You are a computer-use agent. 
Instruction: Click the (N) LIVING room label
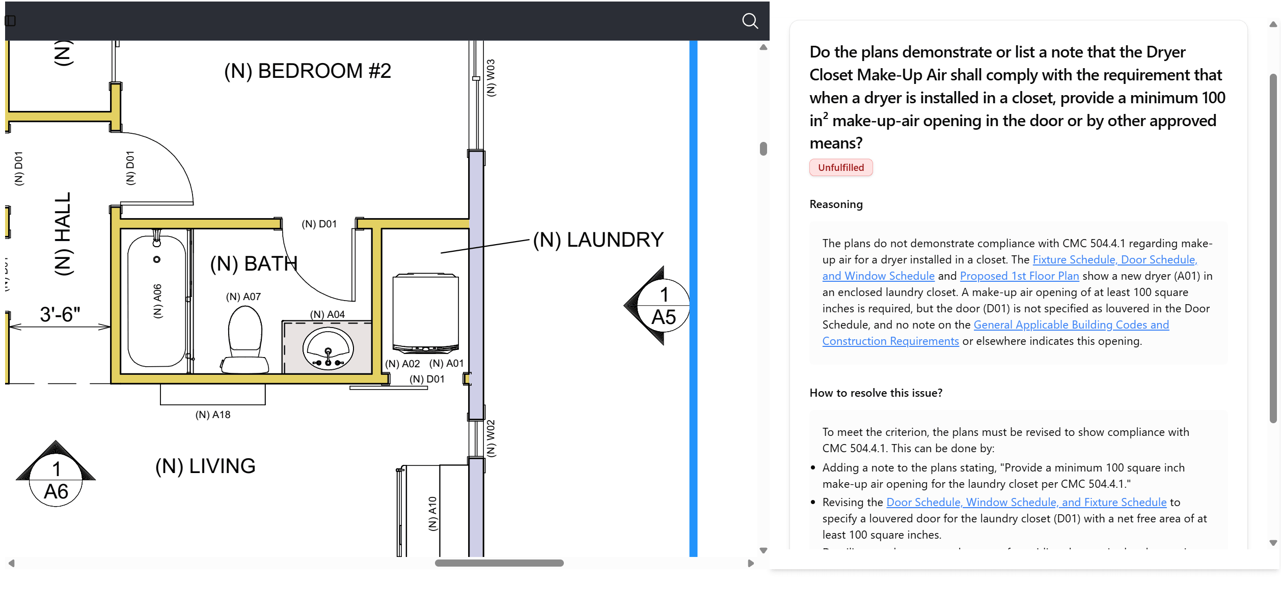[205, 466]
